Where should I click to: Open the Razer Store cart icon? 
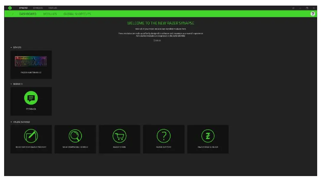click(119, 136)
